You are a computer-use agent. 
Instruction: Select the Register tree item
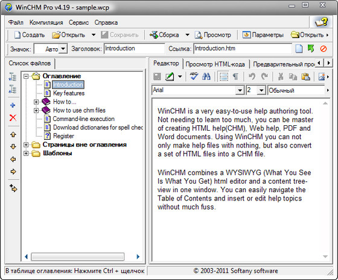point(63,136)
